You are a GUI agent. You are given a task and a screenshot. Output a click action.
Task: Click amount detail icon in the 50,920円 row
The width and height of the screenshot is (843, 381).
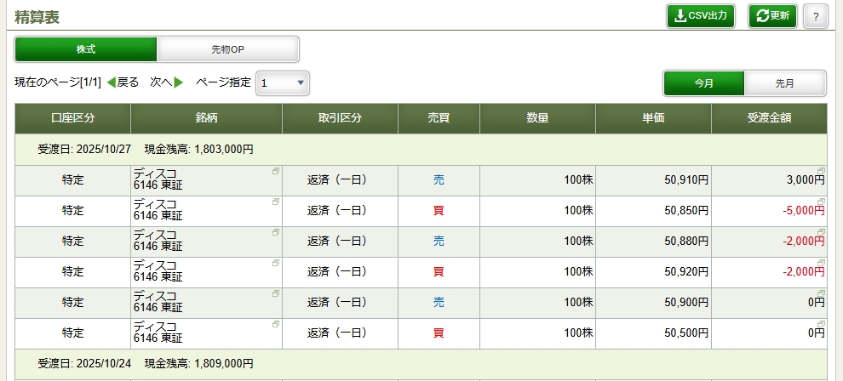click(x=821, y=263)
